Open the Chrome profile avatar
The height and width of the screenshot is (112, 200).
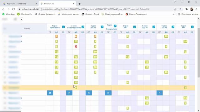click(192, 9)
